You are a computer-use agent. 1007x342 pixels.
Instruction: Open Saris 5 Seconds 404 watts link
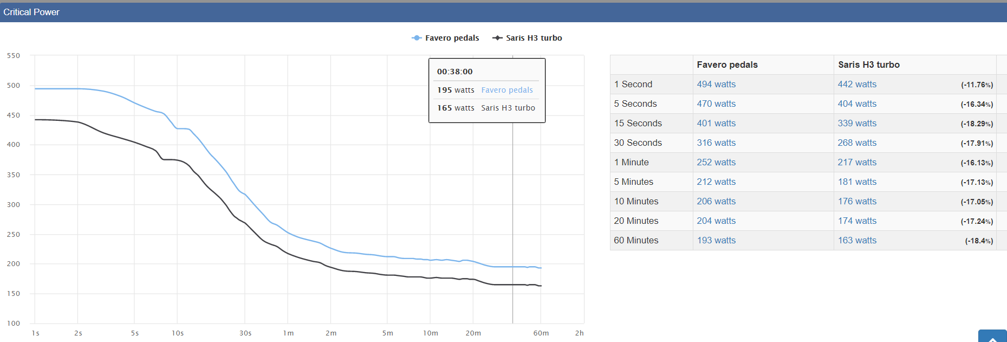857,104
